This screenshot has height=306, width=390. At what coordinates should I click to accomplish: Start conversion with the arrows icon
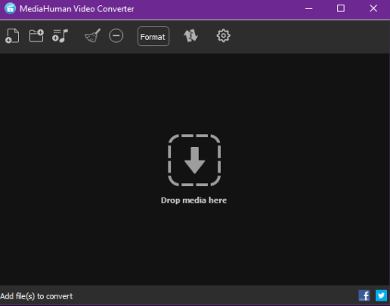point(190,35)
